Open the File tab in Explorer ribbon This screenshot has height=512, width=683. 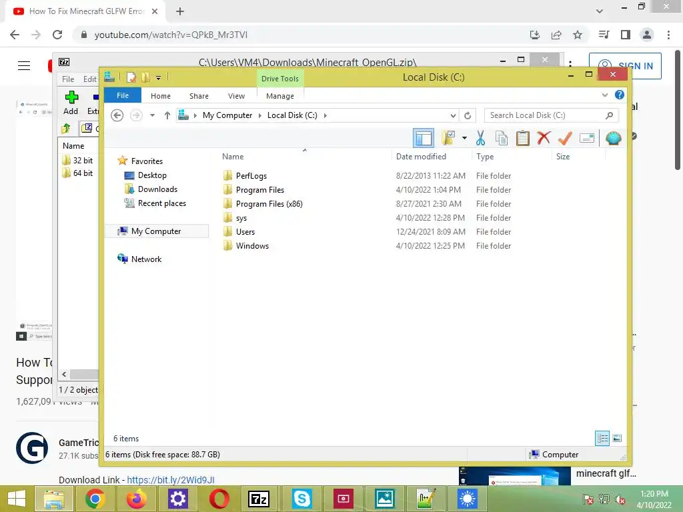coord(123,95)
